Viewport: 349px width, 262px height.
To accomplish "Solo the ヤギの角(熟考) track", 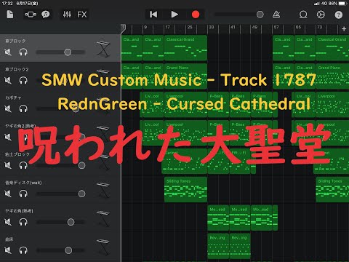I will [23, 222].
